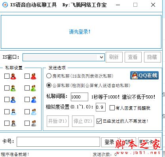Image resolution: width=165 pixels, height=157 pixels.
Task: Click the blue female user icon
Action: pos(34,100)
